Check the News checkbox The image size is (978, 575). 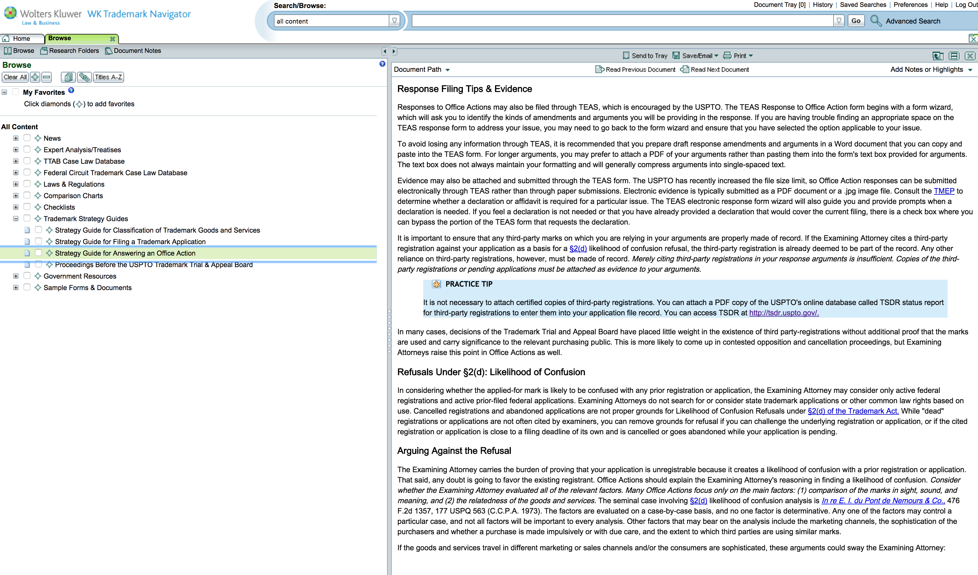(27, 138)
